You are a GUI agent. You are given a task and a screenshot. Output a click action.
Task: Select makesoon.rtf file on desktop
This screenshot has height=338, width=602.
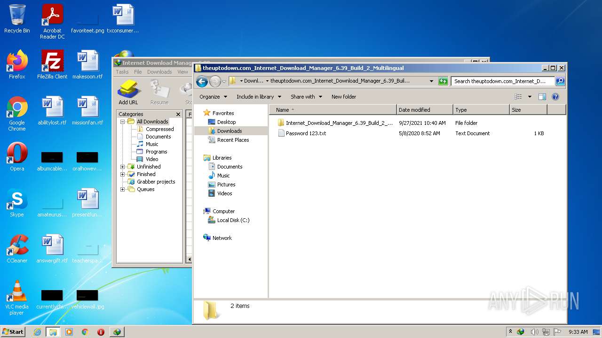[87, 65]
